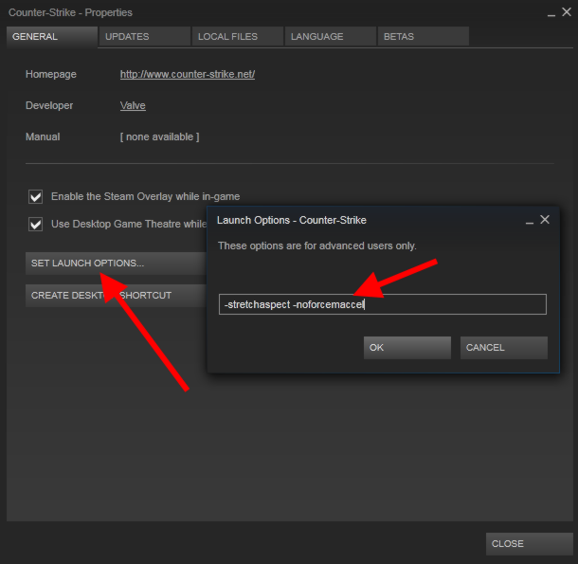Open the LOCAL FILES tab
This screenshot has width=578, height=564.
(237, 37)
